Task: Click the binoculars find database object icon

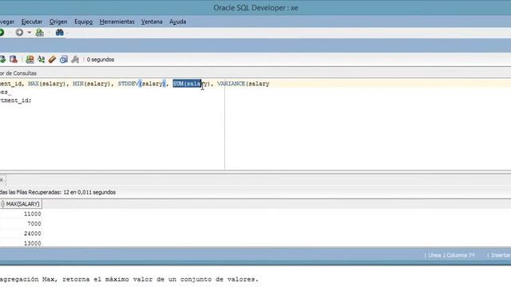Action: click(60, 32)
